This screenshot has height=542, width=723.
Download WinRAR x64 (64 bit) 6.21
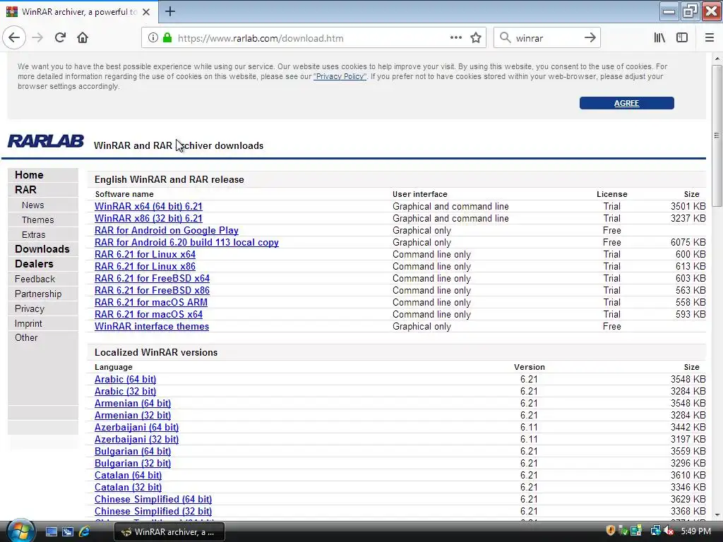[148, 207]
